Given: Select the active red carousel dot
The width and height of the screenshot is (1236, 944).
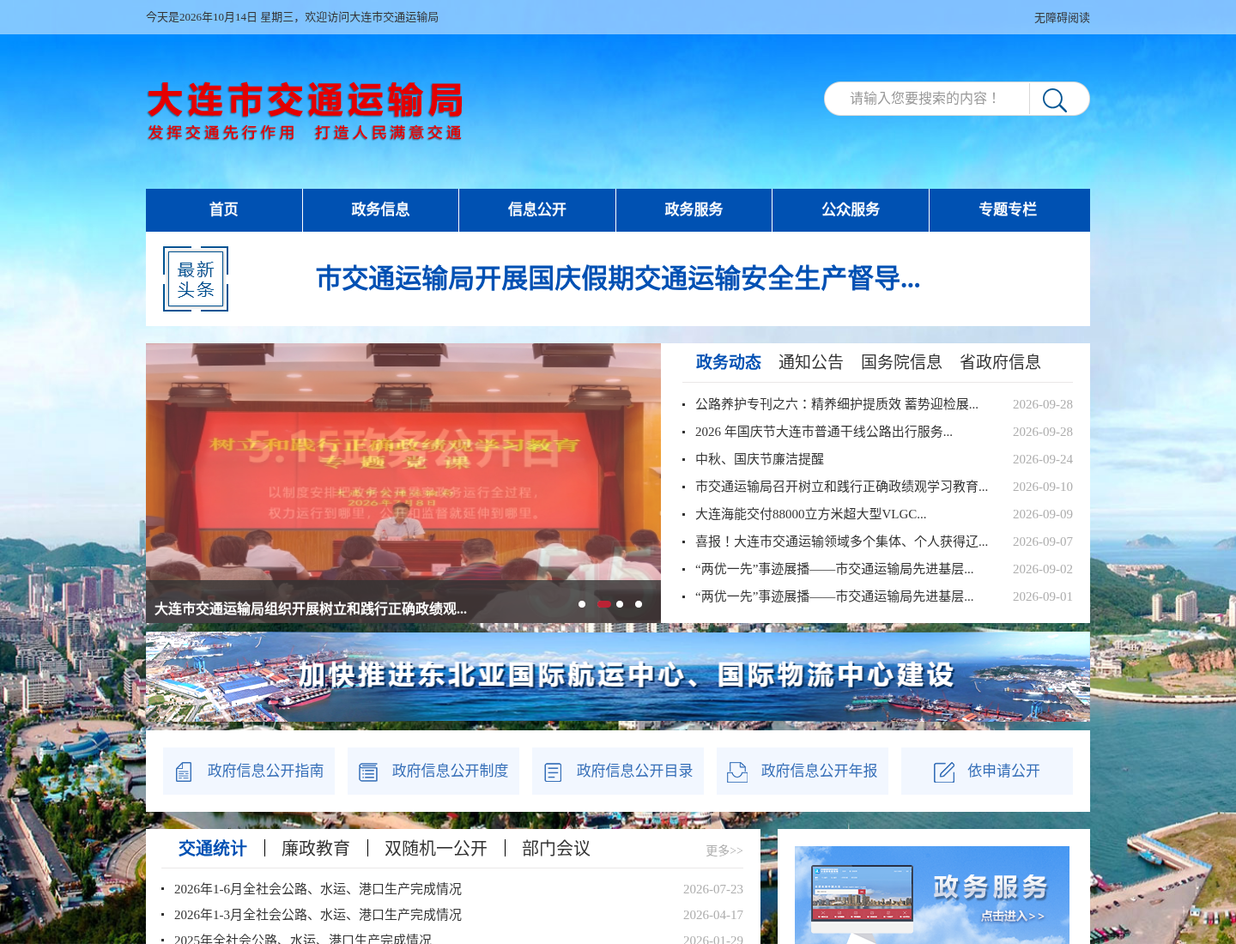Looking at the screenshot, I should [x=604, y=604].
